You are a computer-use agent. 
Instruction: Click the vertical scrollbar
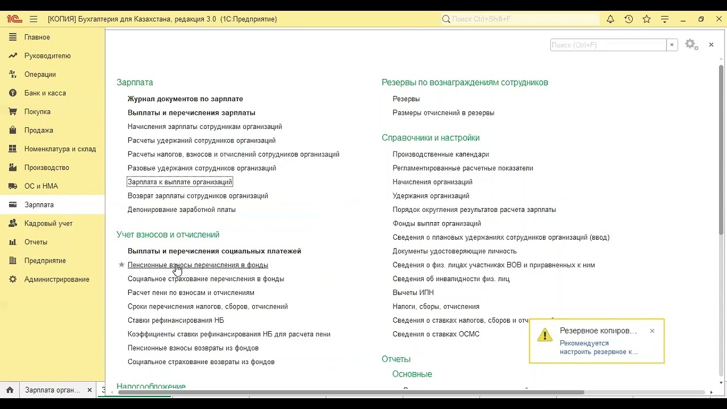(x=721, y=150)
